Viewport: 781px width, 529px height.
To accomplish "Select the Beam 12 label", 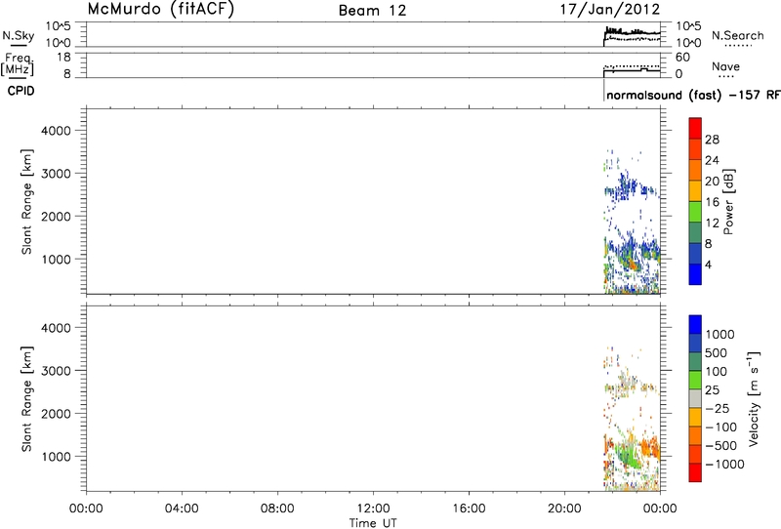I will click(x=372, y=11).
